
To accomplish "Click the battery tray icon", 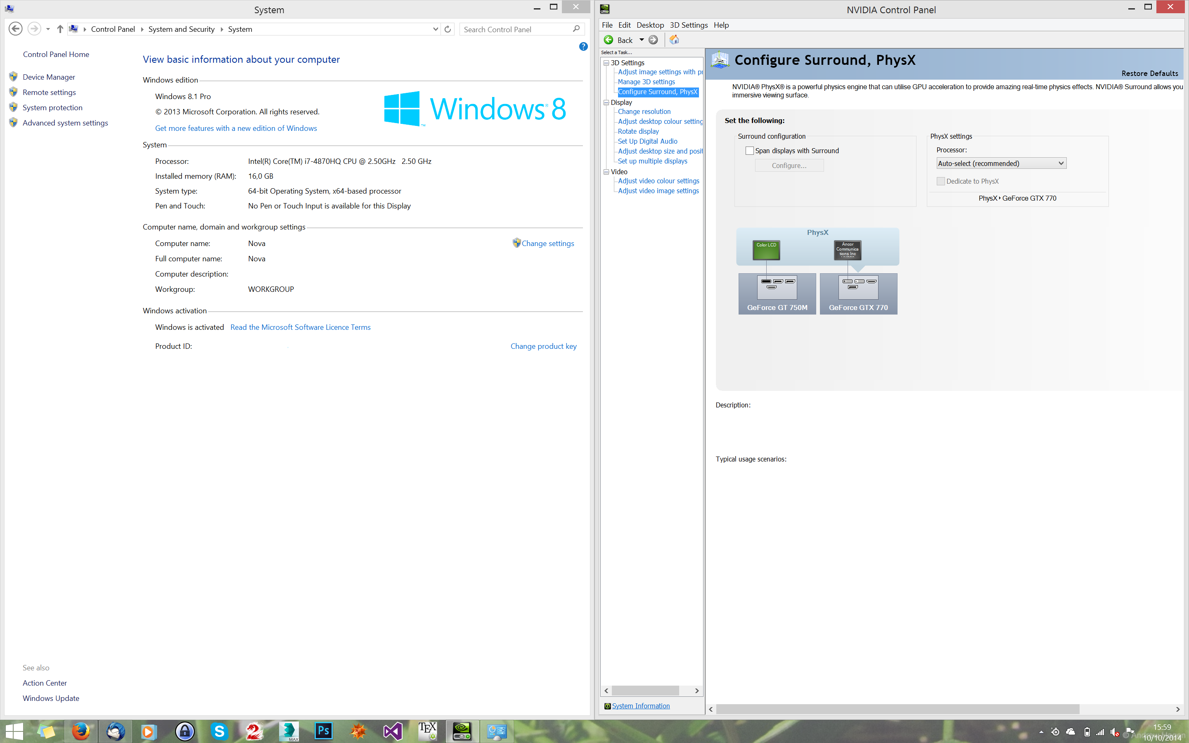I will point(1087,732).
